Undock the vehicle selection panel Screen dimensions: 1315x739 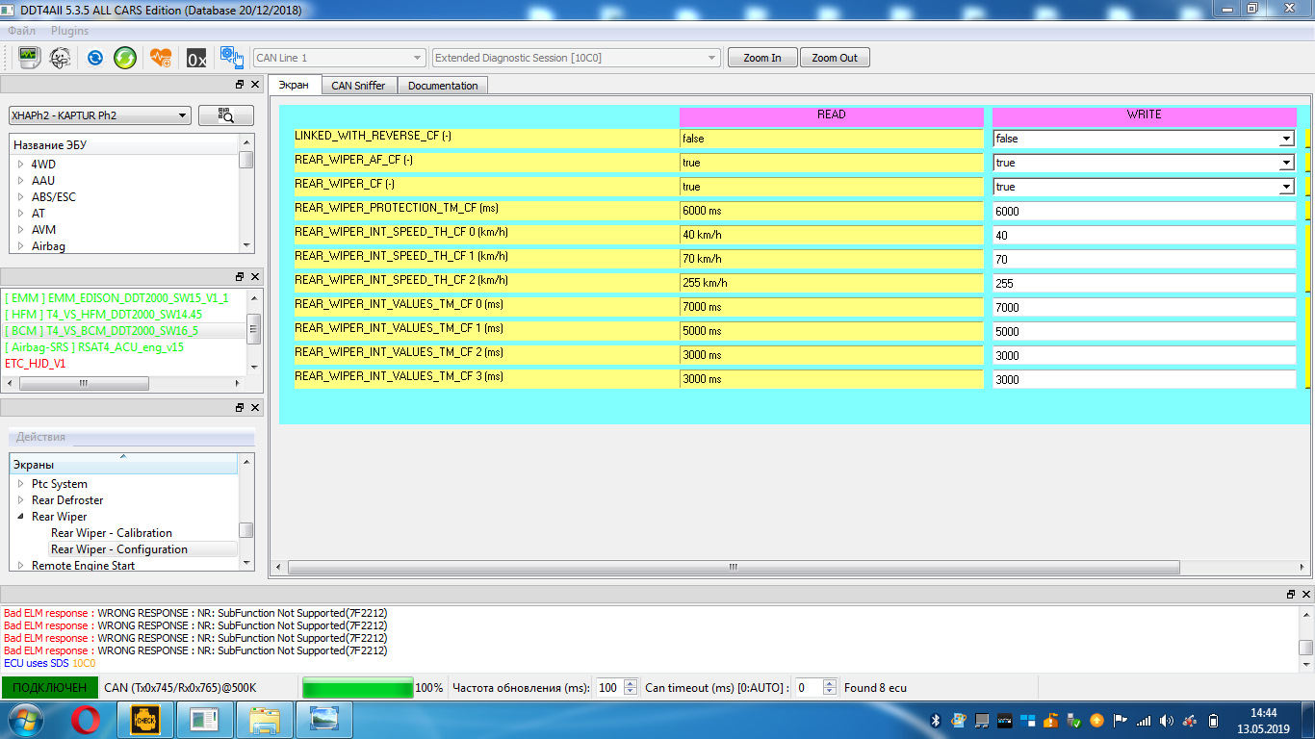pos(240,85)
